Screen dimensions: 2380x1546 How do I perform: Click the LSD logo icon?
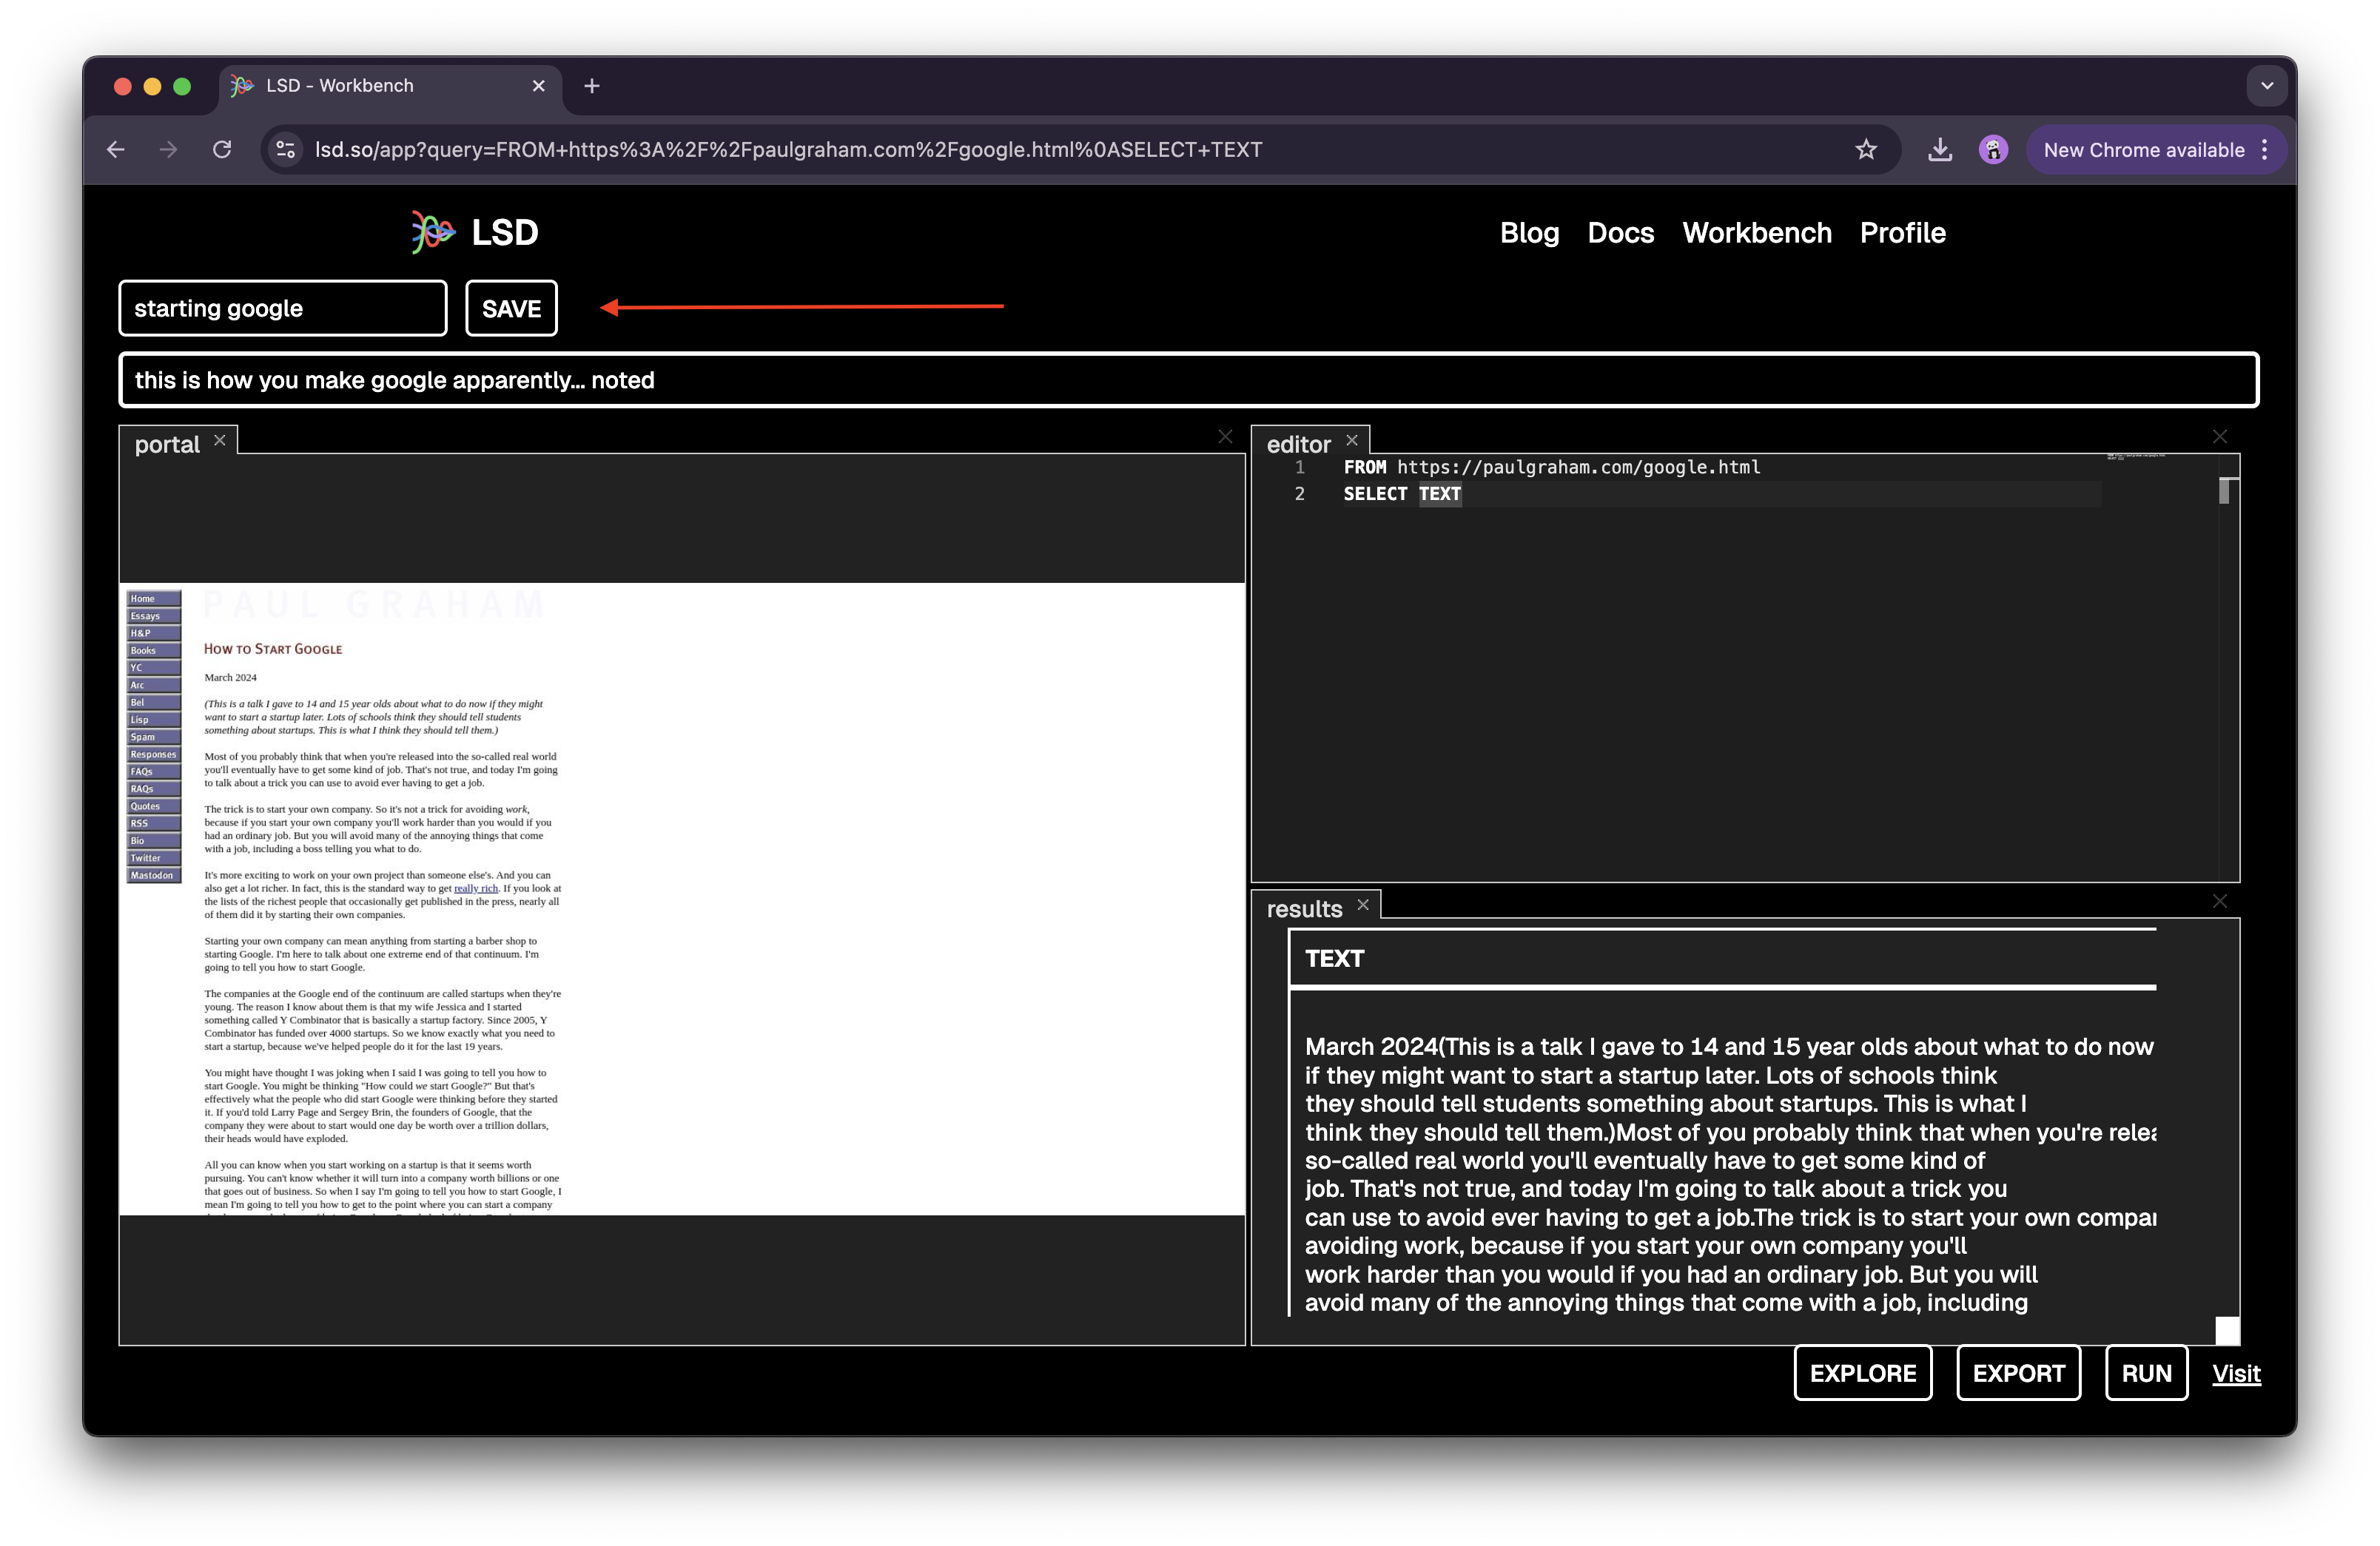tap(433, 233)
